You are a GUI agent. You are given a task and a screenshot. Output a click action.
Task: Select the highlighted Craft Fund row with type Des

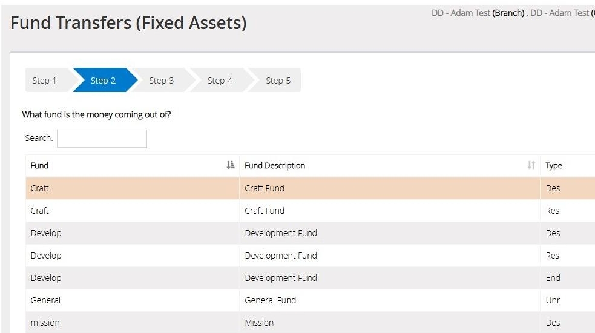(264, 188)
